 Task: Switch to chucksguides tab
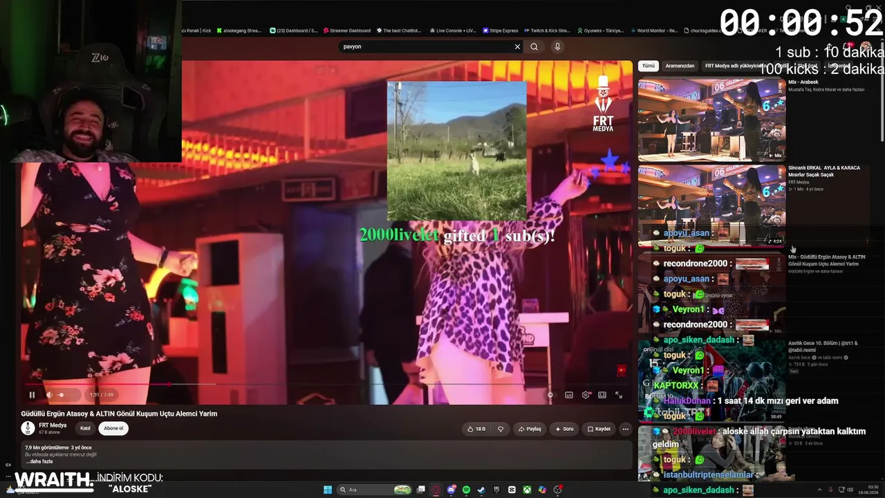[x=702, y=30]
